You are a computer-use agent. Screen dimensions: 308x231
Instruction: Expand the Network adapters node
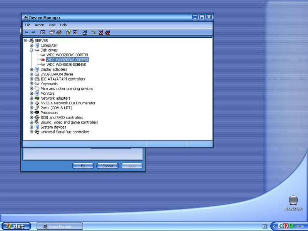[x=32, y=98]
